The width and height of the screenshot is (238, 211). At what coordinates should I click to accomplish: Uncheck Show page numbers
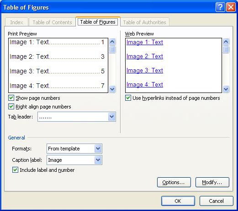tap(11, 98)
